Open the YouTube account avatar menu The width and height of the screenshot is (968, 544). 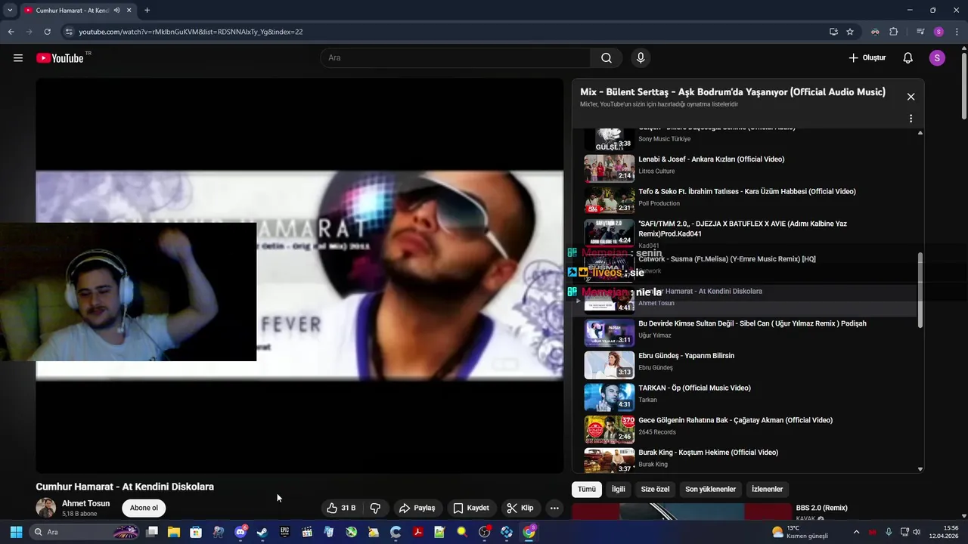point(937,58)
